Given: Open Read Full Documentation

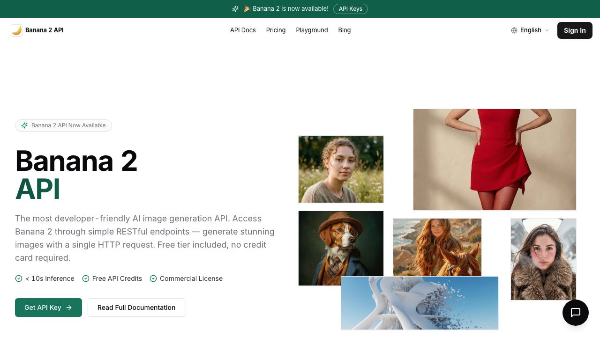Looking at the screenshot, I should click(136, 308).
